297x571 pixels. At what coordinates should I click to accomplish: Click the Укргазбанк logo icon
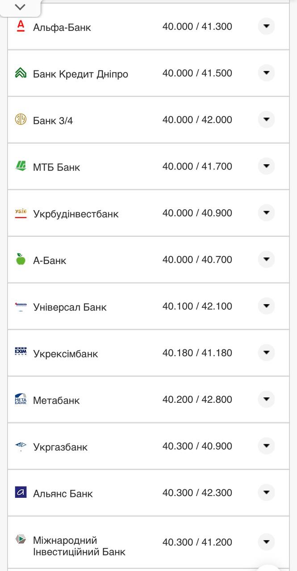tap(21, 446)
